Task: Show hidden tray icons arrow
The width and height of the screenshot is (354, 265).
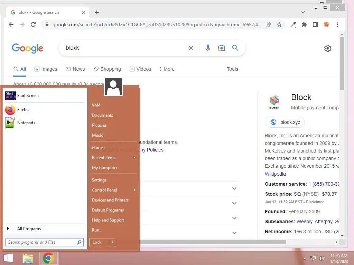Action: [305, 258]
